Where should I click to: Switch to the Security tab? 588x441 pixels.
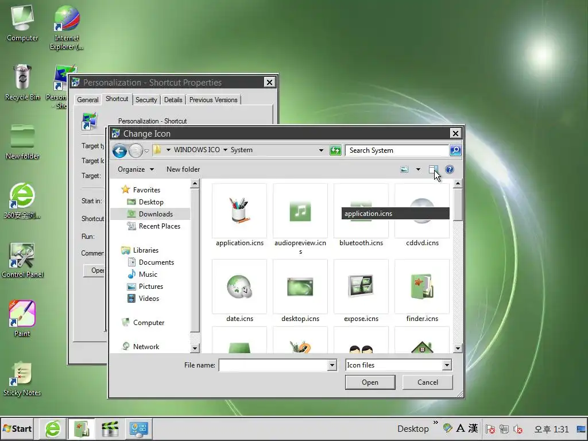click(x=146, y=100)
